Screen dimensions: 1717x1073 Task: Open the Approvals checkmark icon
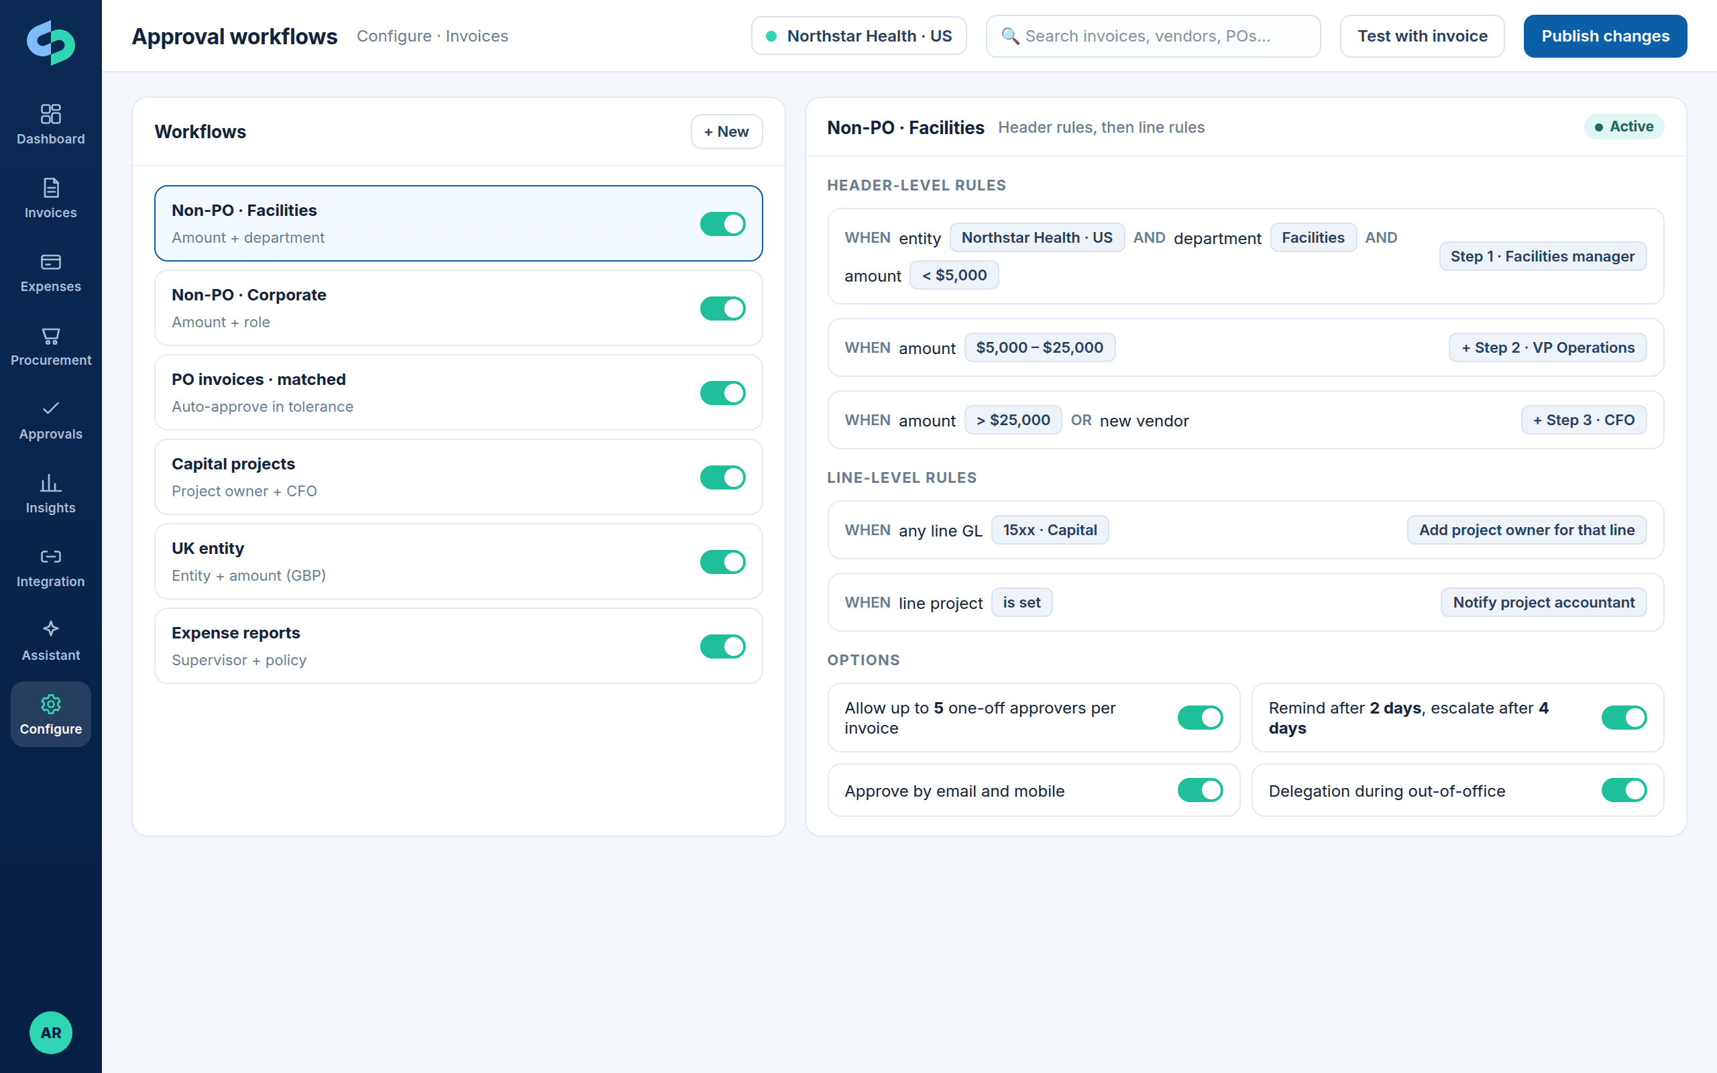(50, 408)
